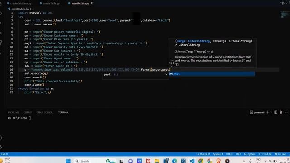Click the terminal prompt input area

29,118
